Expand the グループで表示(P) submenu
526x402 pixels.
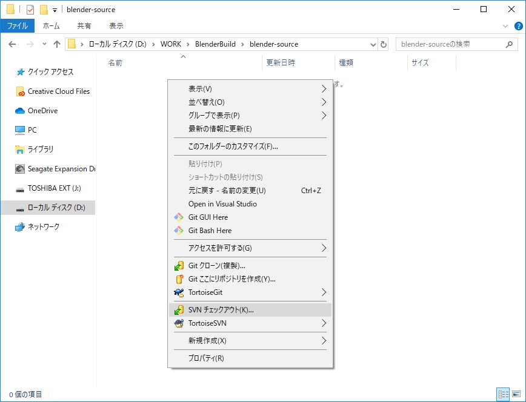(324, 116)
